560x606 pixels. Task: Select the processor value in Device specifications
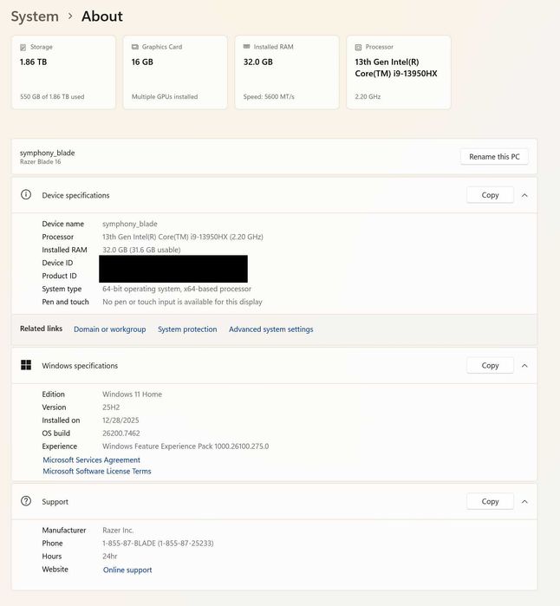point(183,237)
